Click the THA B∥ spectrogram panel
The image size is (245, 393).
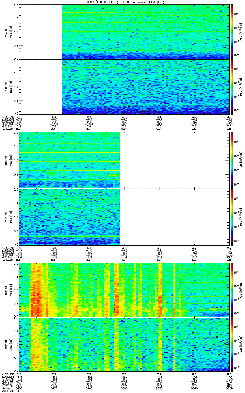click(x=125, y=87)
